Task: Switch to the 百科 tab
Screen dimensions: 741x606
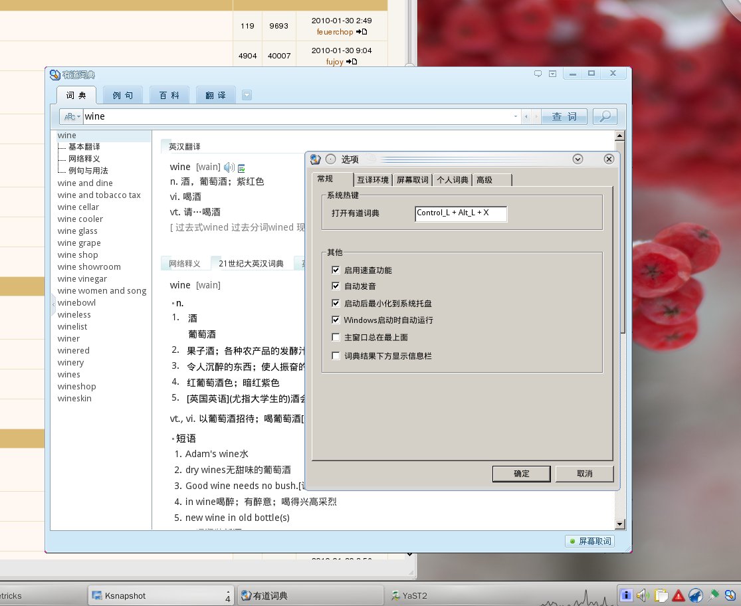Action: point(169,96)
